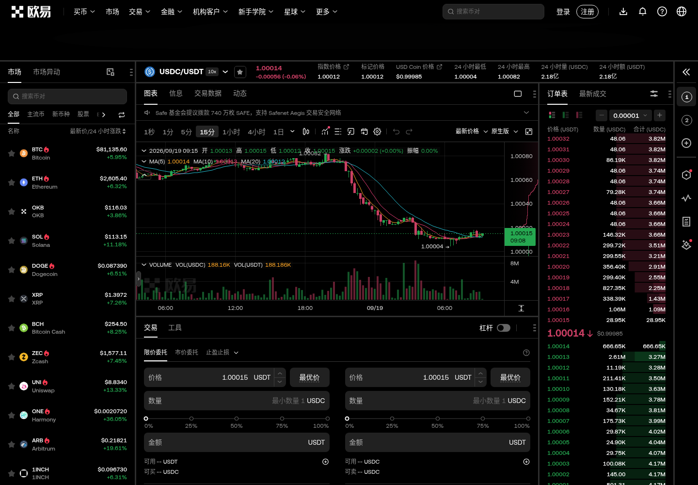Open the notifications bell
This screenshot has height=485, width=698.
(643, 12)
